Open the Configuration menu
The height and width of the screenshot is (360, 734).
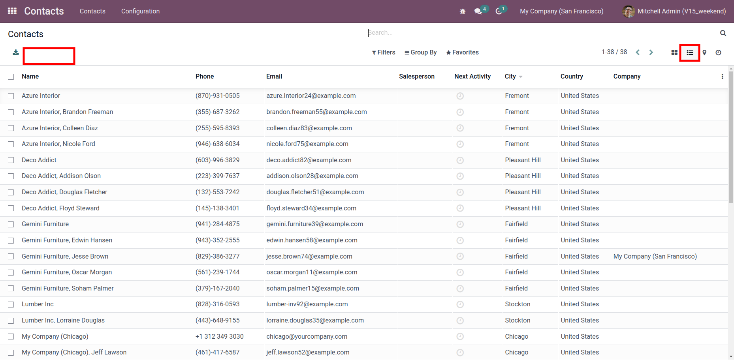[140, 11]
